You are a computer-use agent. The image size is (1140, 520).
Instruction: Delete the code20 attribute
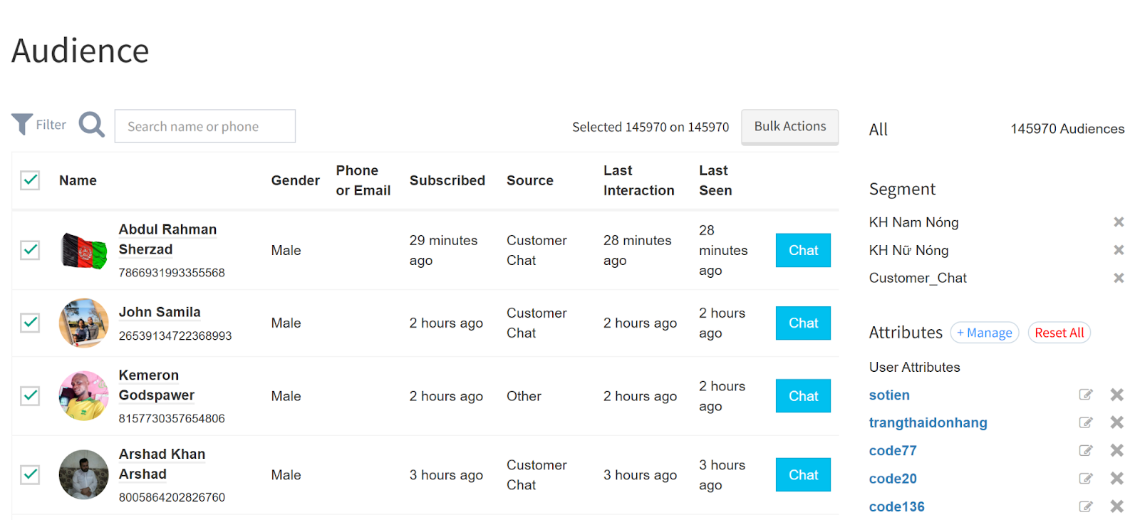pyautogui.click(x=1117, y=479)
